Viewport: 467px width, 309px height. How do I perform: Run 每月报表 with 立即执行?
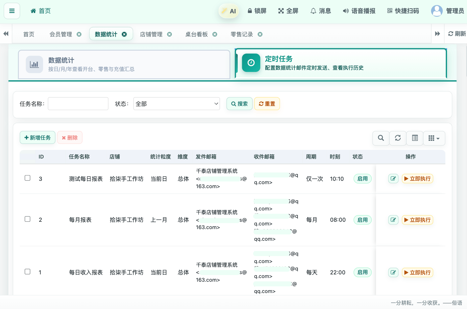[417, 220]
